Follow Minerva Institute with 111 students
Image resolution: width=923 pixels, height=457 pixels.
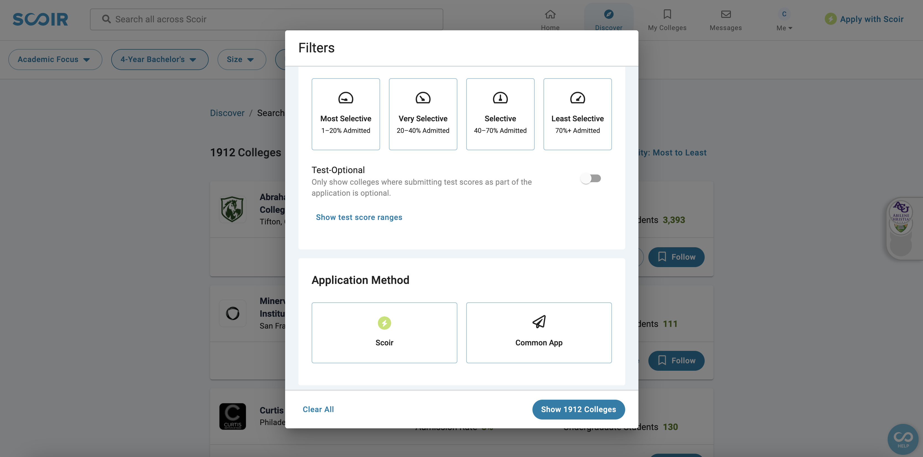pos(676,360)
